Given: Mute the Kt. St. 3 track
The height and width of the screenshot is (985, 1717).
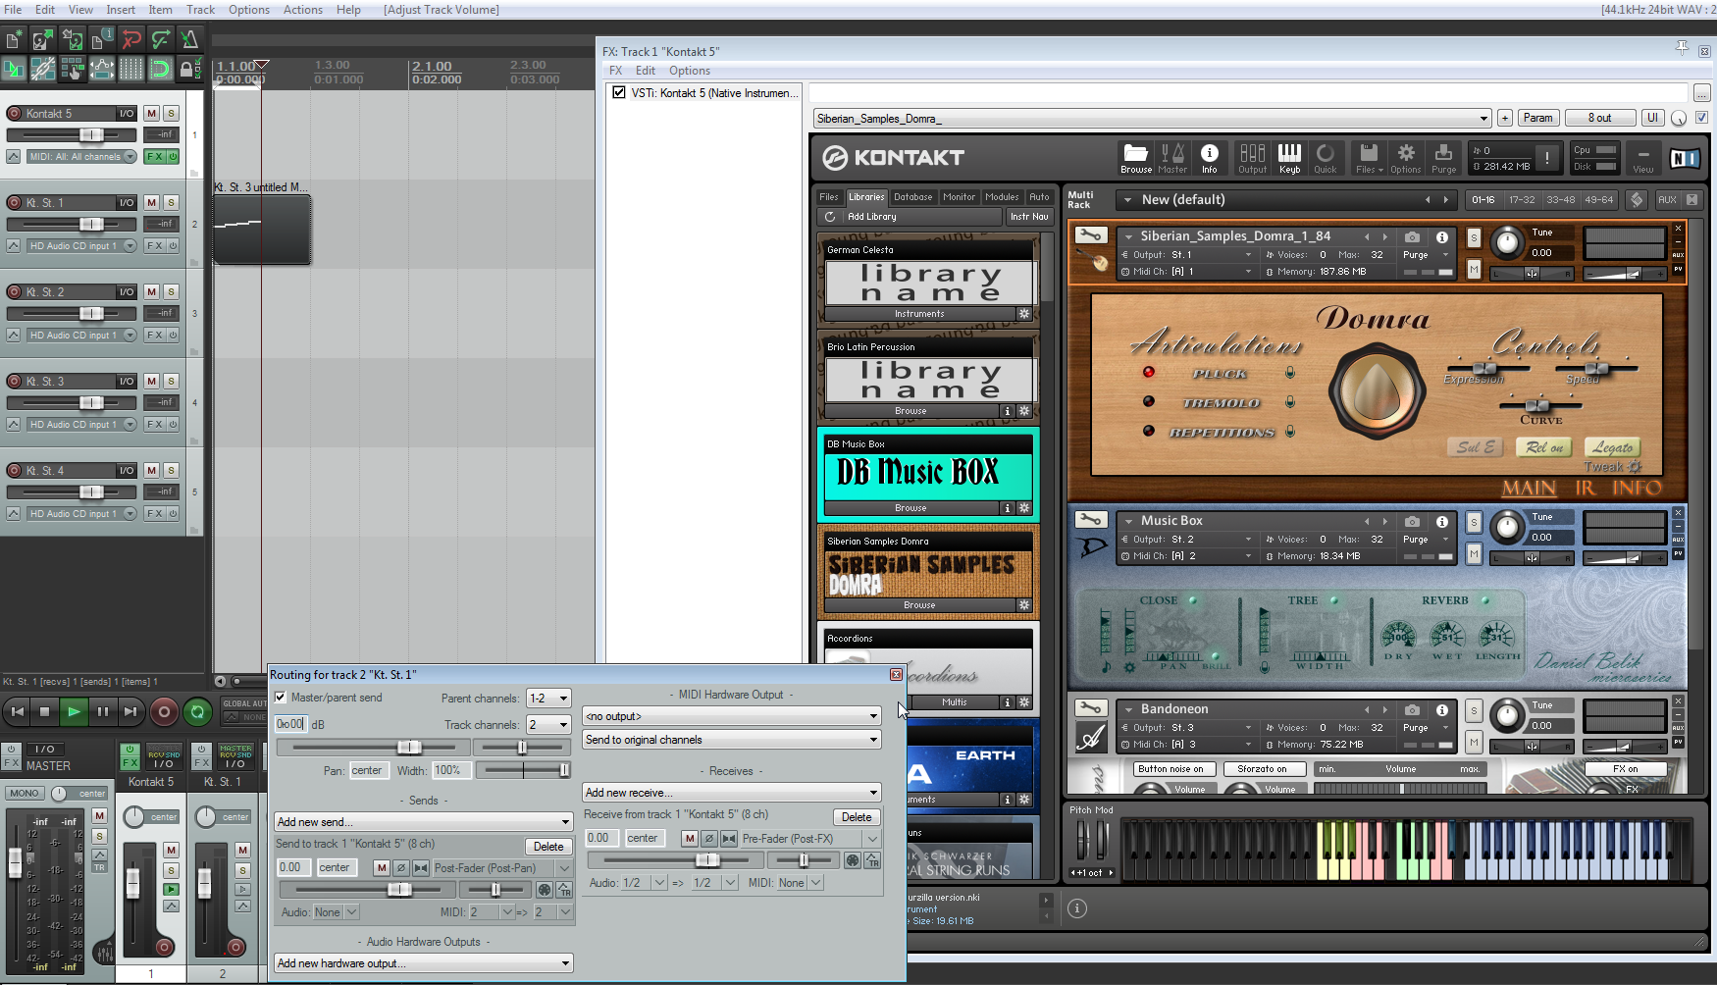Looking at the screenshot, I should [151, 381].
